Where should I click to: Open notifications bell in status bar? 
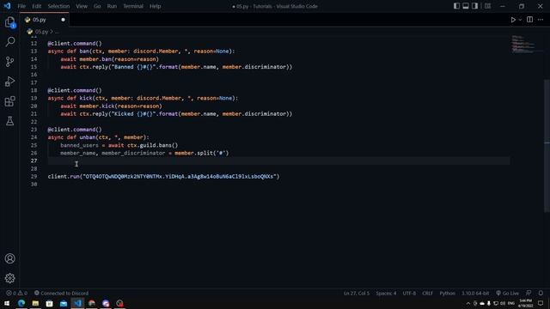[x=541, y=294]
